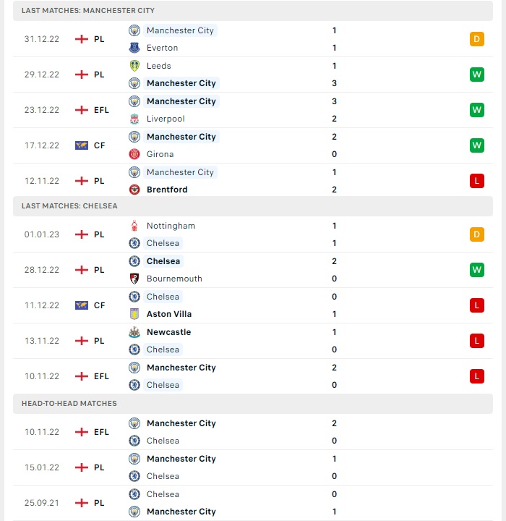Screen dimensions: 506x521
Task: Click the win badge for Leeds match
Action: click(x=477, y=75)
